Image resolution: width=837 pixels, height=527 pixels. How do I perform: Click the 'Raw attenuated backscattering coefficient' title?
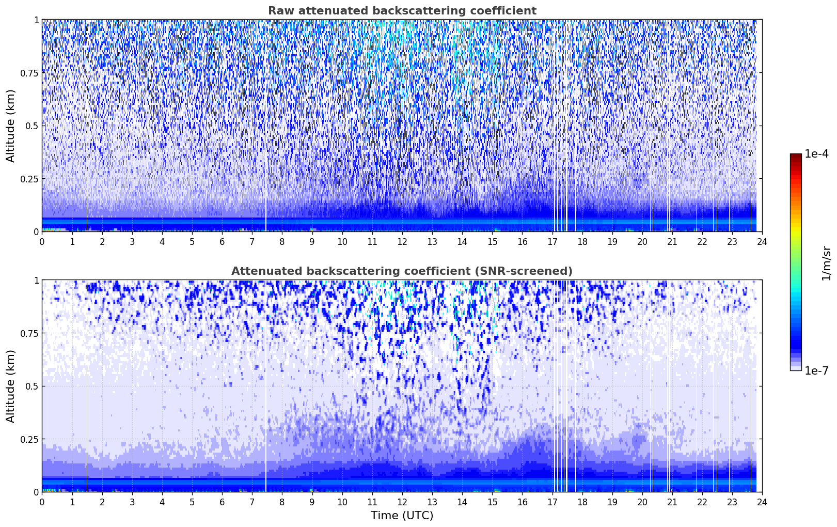[402, 11]
